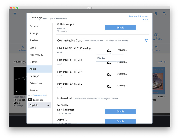Open gear settings for HDA Intel PCH HDMI 2
The height and width of the screenshot is (139, 179).
coord(109,86)
